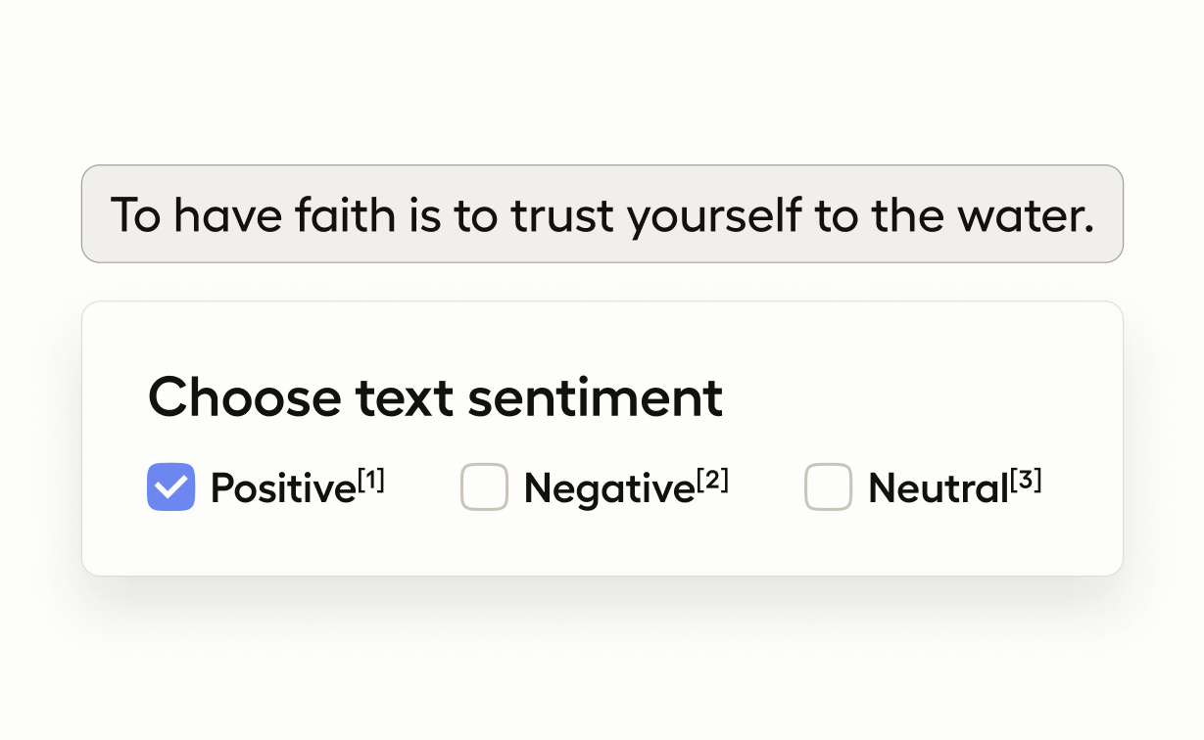Check the Negative sentiment checkbox
The image size is (1204, 740).
pyautogui.click(x=484, y=486)
